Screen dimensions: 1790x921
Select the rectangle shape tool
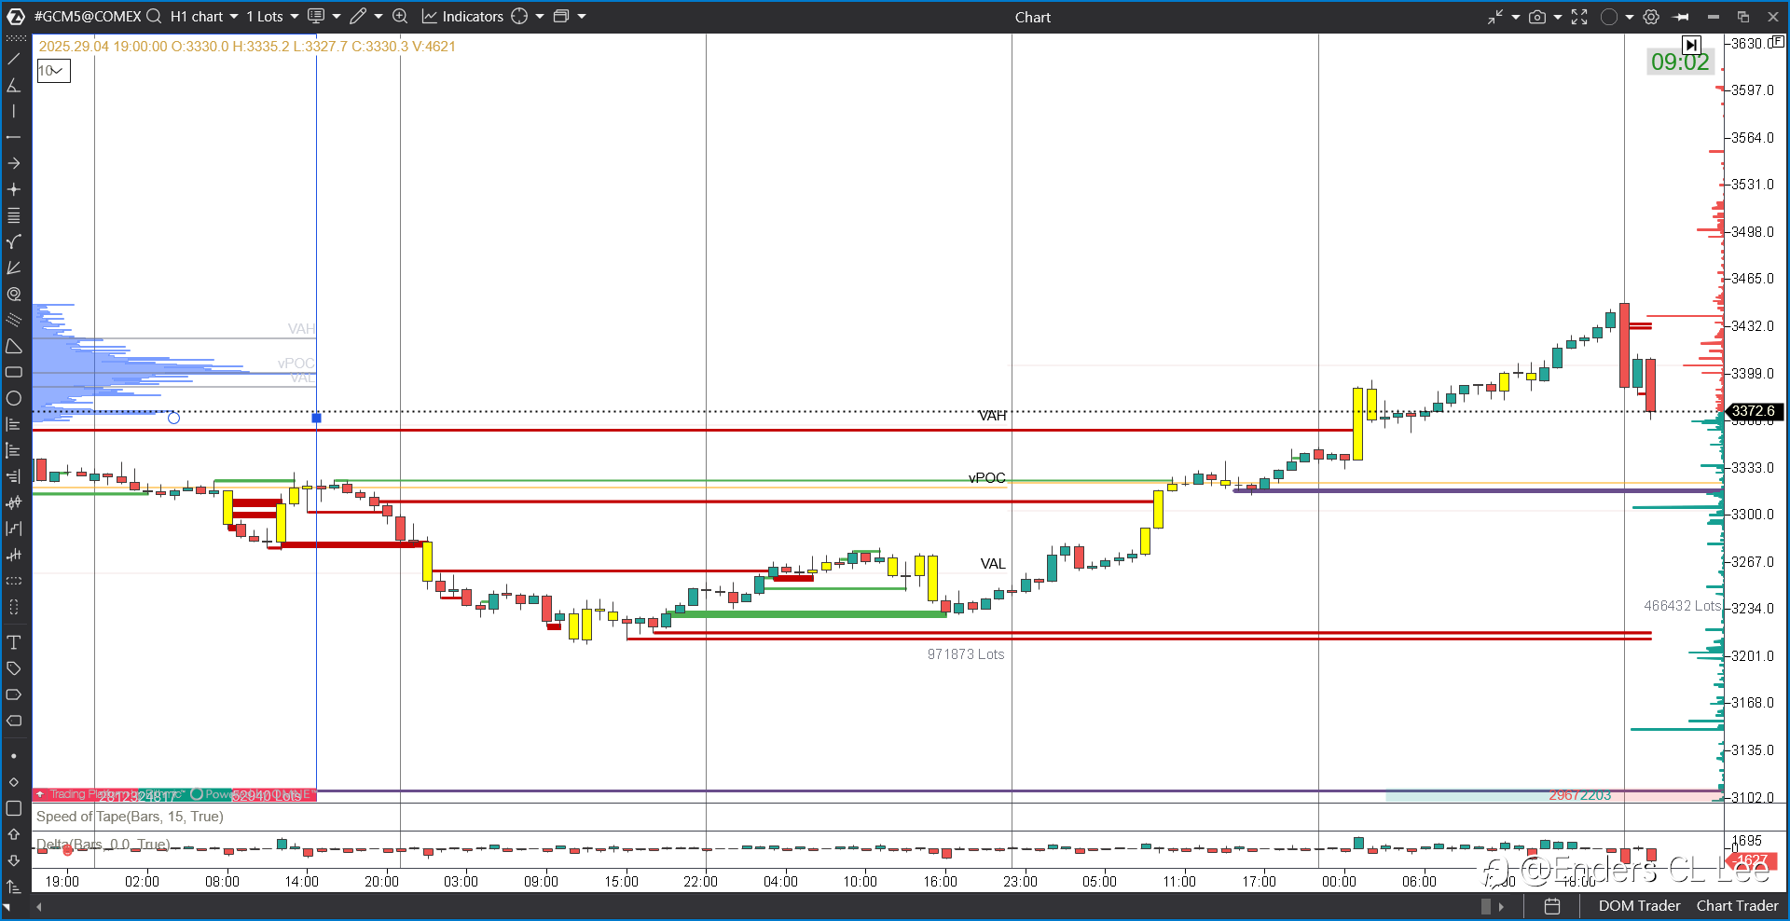(x=13, y=372)
